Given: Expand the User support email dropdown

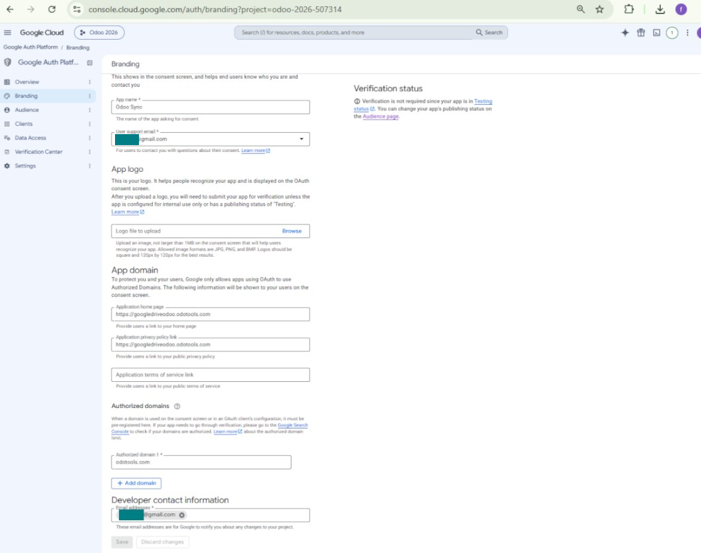Looking at the screenshot, I should (x=301, y=139).
